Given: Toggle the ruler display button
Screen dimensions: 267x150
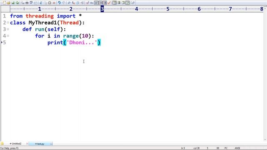Looking at the screenshot, I should tap(105, 3).
